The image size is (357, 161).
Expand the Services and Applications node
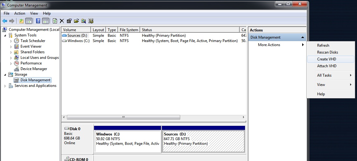5,86
